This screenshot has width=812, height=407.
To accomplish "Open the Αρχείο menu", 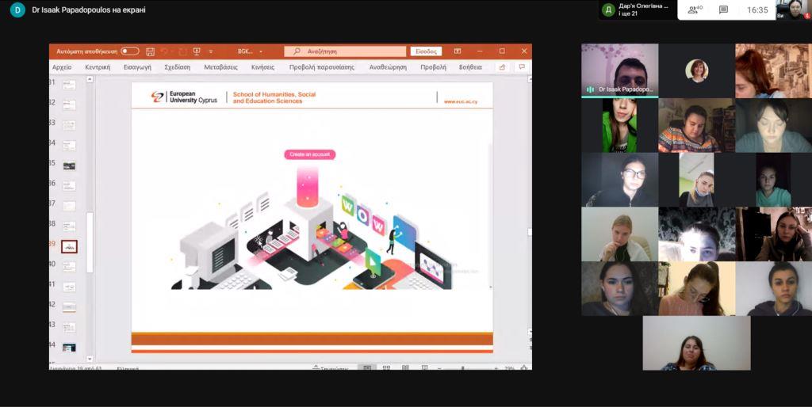I will (x=62, y=67).
